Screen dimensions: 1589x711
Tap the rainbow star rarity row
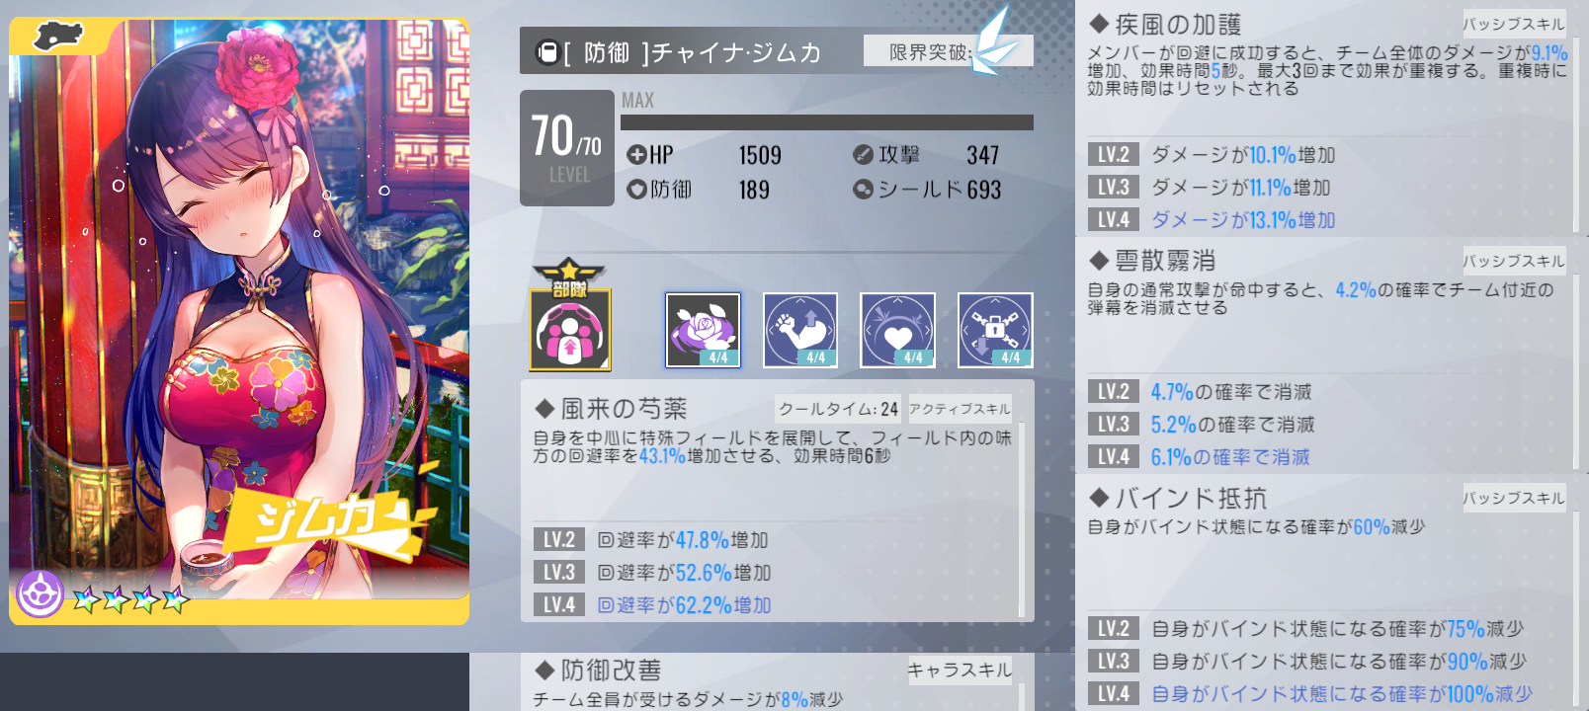pos(130,599)
